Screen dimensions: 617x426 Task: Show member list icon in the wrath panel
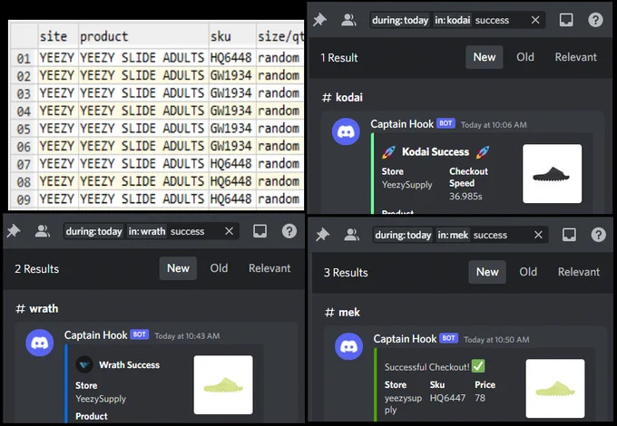tap(42, 231)
